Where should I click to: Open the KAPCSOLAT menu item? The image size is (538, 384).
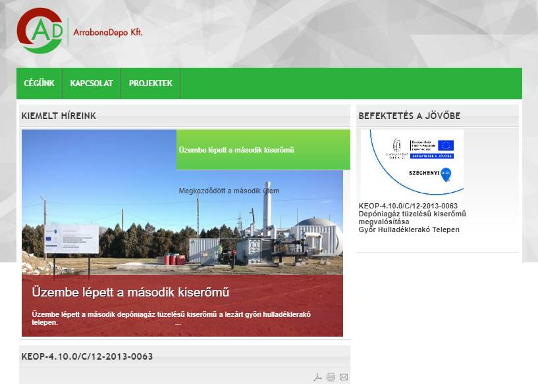tap(92, 84)
